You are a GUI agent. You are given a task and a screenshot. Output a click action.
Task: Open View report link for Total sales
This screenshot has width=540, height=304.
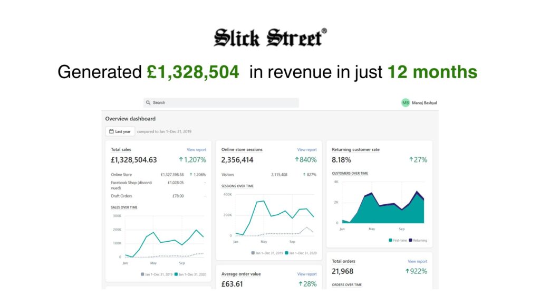(196, 149)
